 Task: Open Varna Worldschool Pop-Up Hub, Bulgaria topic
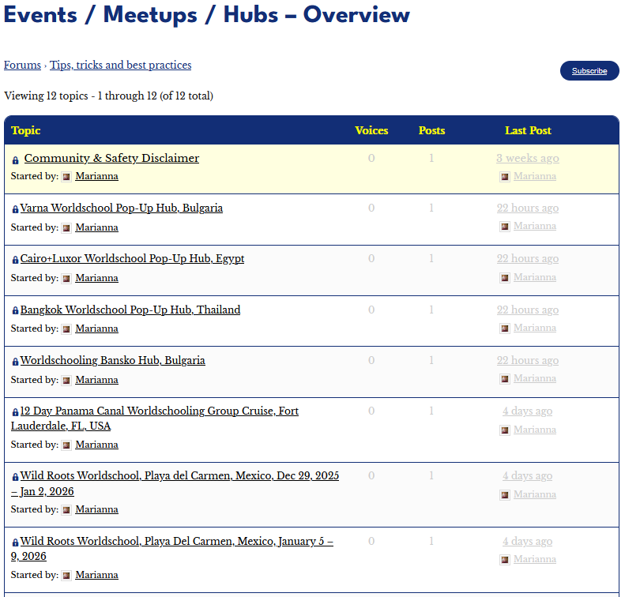[122, 208]
